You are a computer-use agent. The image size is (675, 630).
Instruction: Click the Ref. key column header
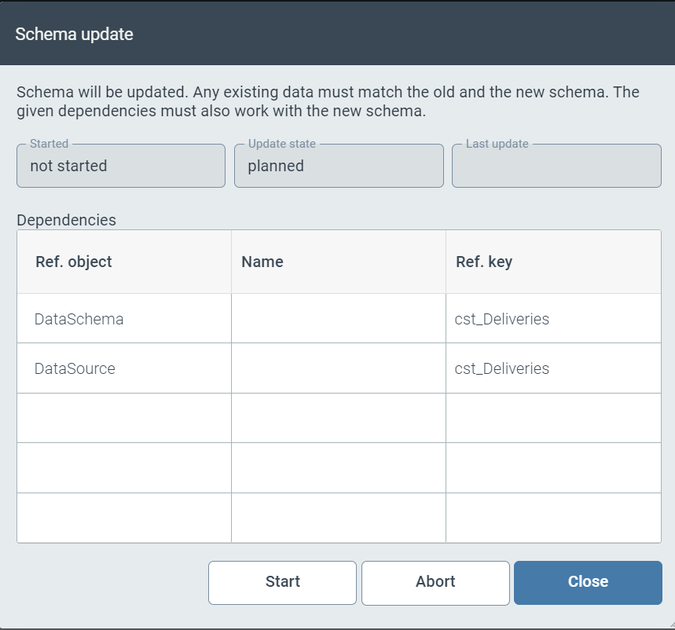[x=484, y=262]
